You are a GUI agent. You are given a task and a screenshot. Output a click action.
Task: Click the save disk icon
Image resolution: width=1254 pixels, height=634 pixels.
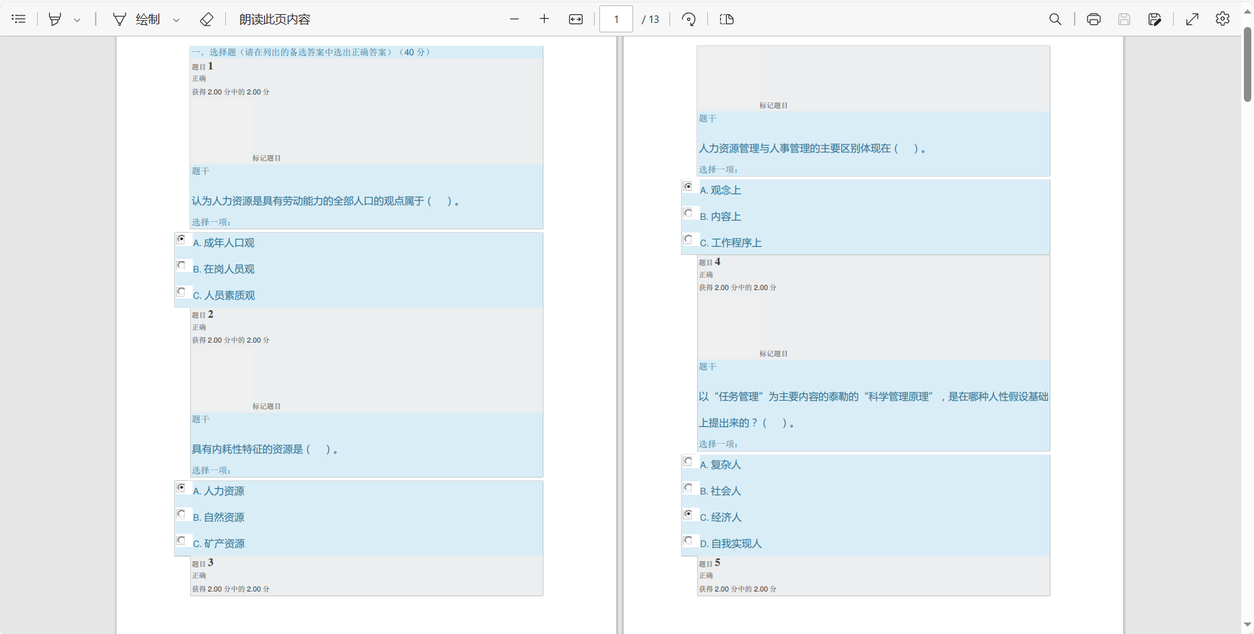click(1124, 19)
